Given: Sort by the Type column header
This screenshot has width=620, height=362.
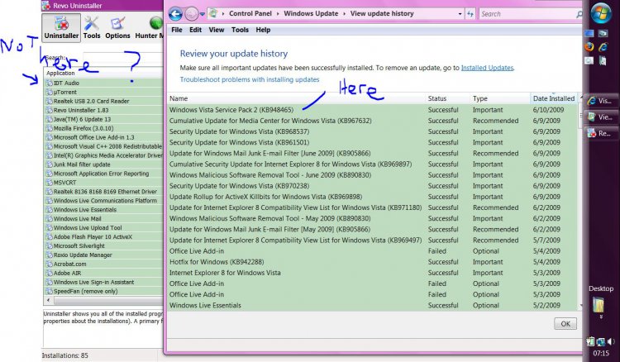Looking at the screenshot, I should click(500, 98).
